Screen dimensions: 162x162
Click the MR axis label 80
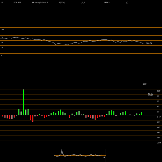158,96
